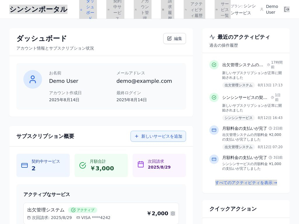Open サービス一覧 in the navigation
This screenshot has width=299, height=224.
tap(222, 9)
